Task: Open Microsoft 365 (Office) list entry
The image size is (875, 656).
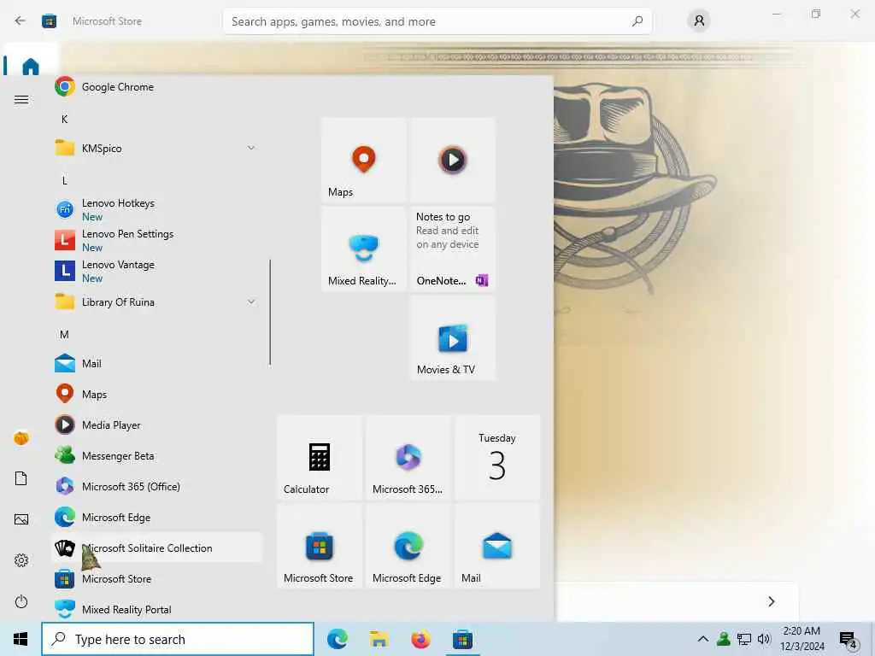Action: [x=156, y=486]
